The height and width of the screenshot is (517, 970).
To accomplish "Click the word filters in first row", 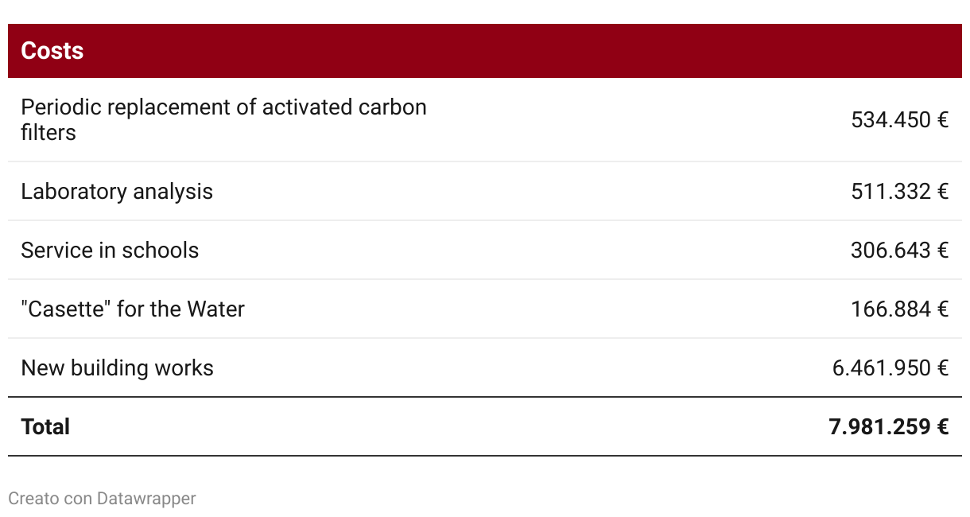I will coord(48,133).
